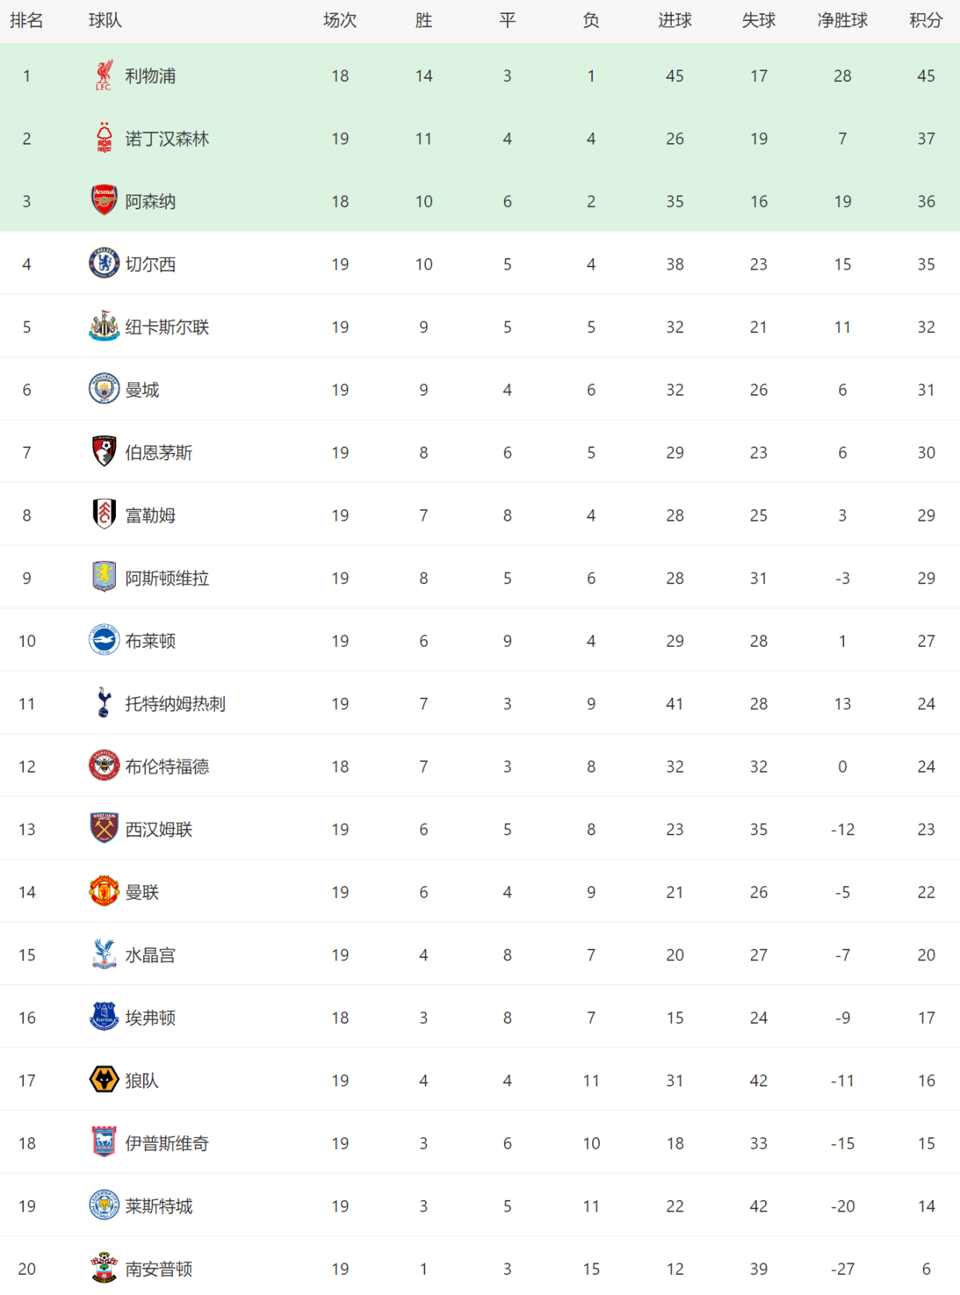
Task: Sort by 净胜球 column header
Action: click(843, 21)
